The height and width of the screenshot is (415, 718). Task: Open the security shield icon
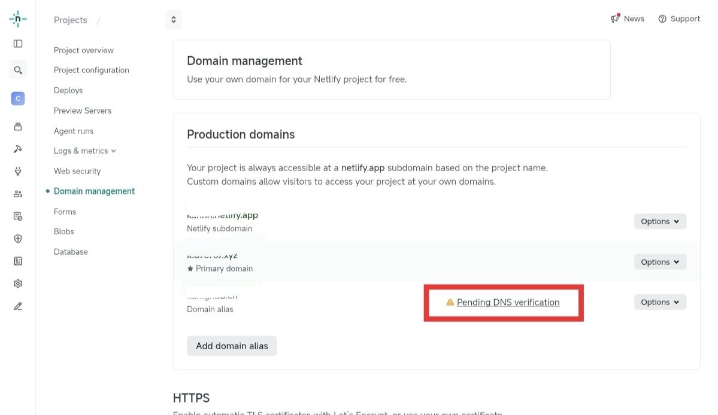pyautogui.click(x=18, y=239)
